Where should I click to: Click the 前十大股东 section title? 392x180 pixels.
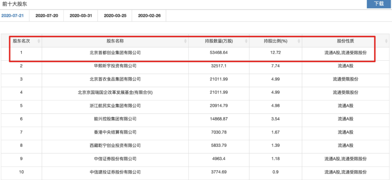tap(15, 4)
